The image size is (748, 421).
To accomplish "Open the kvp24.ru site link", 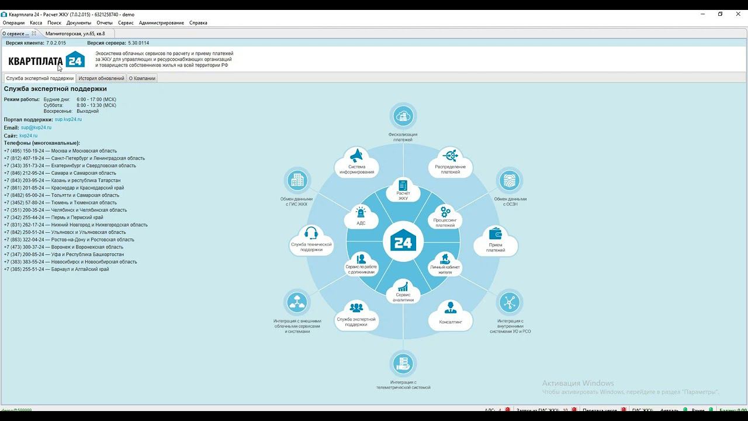I will coord(28,136).
